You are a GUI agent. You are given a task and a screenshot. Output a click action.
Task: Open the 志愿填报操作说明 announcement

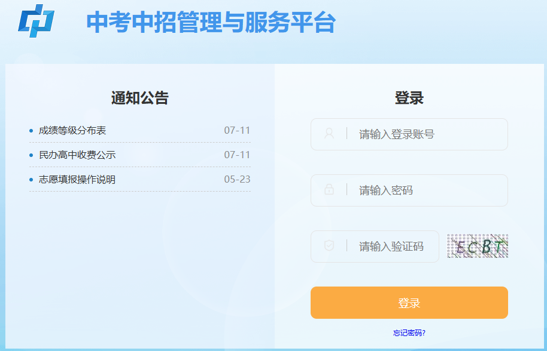(77, 180)
